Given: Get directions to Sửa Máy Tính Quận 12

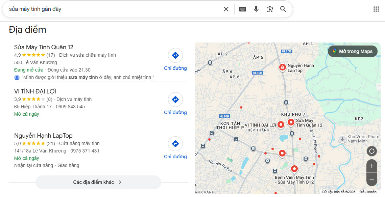Looking at the screenshot, I should coord(175,55).
